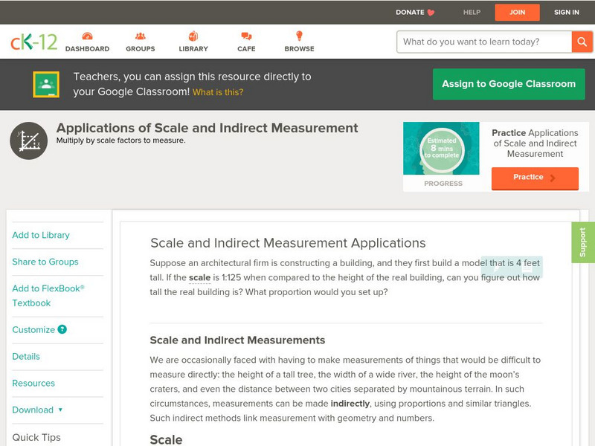Open the Dashboard icon in navigation
Screen dimensions: 595x446
[87, 36]
